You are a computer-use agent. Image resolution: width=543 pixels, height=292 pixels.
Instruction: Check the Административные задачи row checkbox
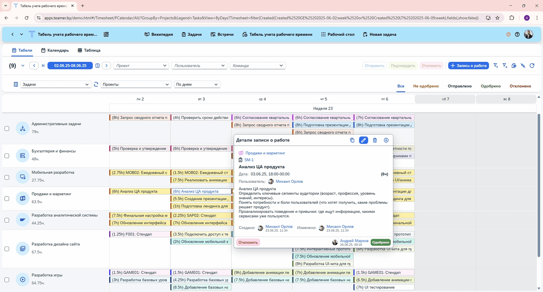pyautogui.click(x=7, y=129)
